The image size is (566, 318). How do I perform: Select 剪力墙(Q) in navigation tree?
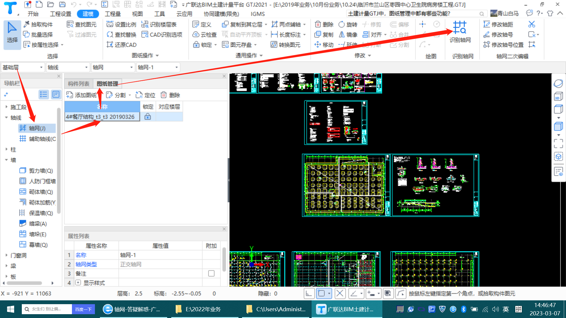point(36,170)
